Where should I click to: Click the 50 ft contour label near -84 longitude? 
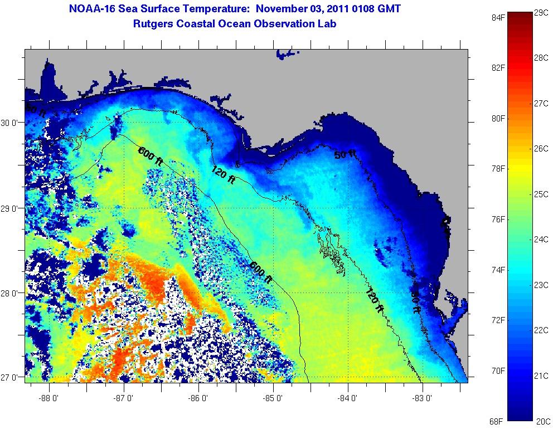tap(345, 154)
